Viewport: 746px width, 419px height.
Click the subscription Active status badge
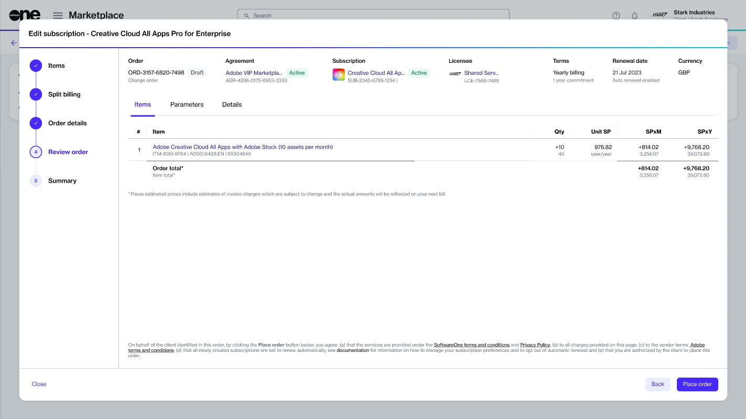tap(419, 73)
